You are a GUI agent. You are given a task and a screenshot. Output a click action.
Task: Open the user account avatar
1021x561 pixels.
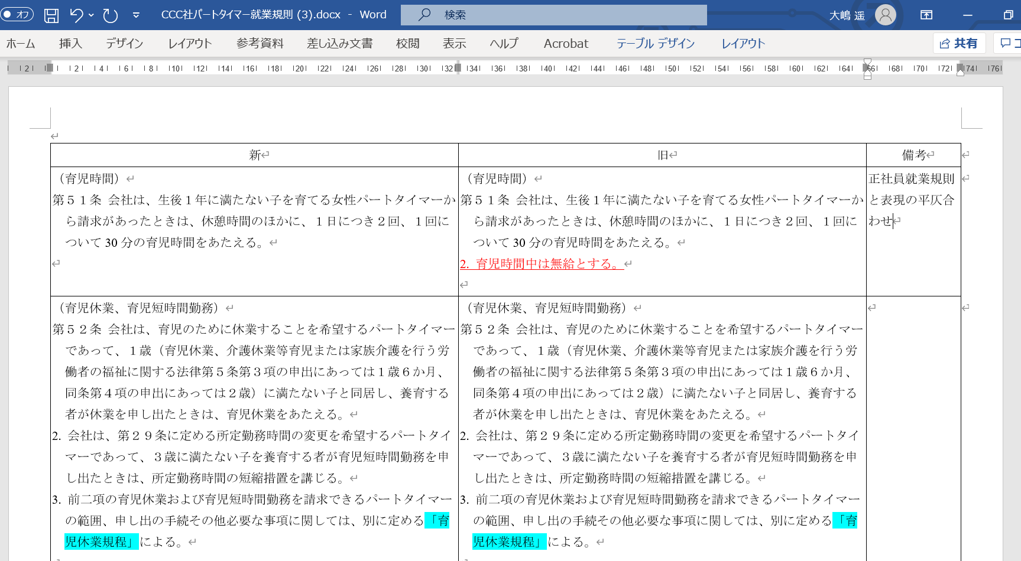tap(885, 15)
